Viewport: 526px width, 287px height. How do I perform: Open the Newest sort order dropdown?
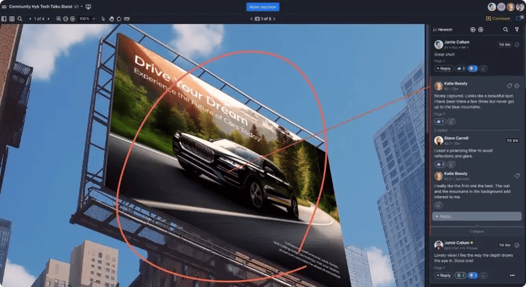click(x=443, y=30)
